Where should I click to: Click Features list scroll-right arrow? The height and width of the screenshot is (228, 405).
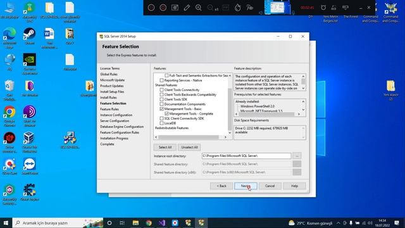pyautogui.click(x=225, y=137)
